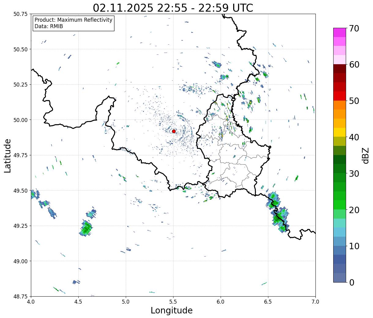Click the red radar location marker
The width and height of the screenshot is (373, 318).
[x=174, y=131]
